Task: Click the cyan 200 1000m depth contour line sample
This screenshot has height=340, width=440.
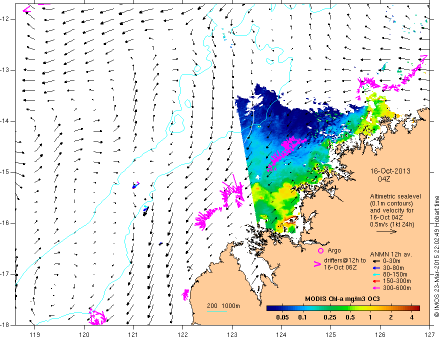Action: point(217,311)
